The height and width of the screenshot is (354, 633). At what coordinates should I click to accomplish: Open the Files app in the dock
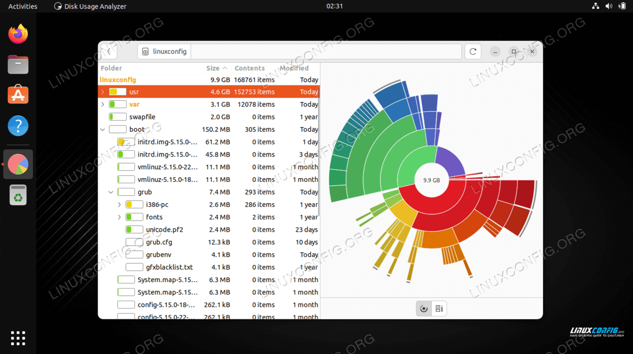pos(18,65)
